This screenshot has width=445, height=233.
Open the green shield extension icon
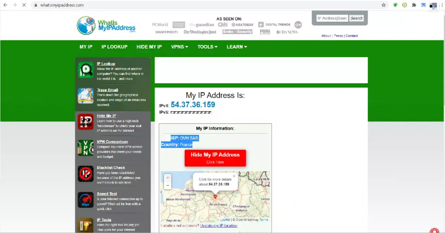395,5
